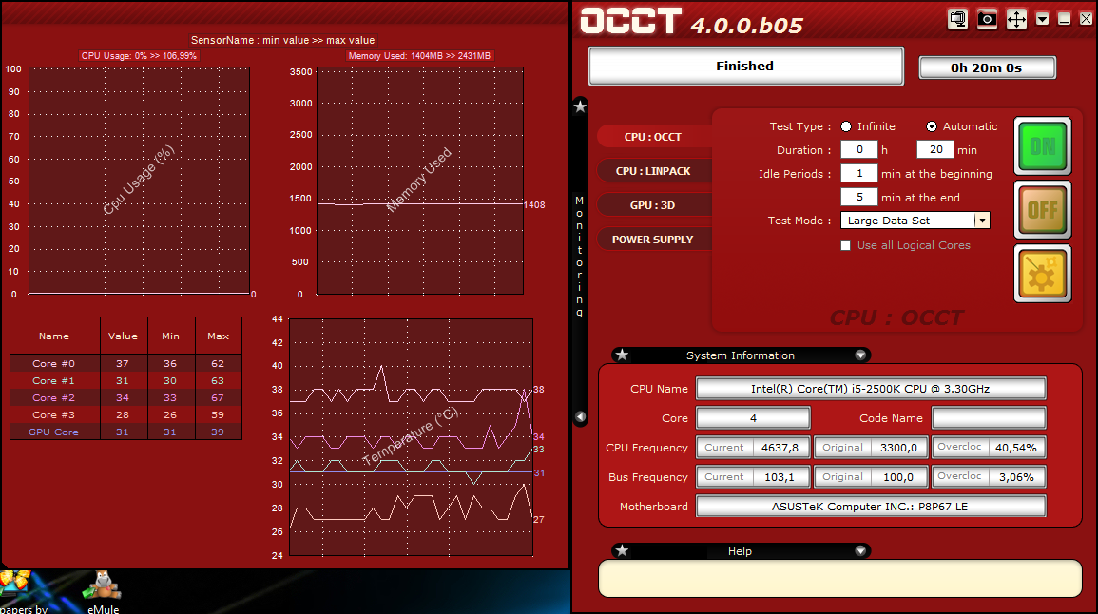Click the star icon beside System Information
1098x614 pixels.
pyautogui.click(x=622, y=355)
